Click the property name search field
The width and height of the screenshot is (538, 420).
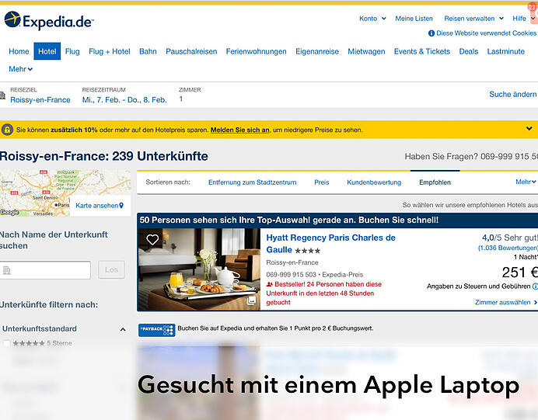point(45,270)
